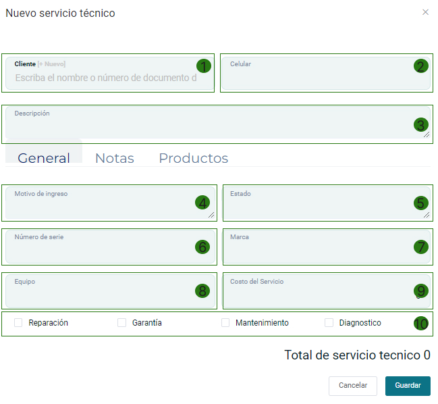Select the Motivo de ingreso text area
The height and width of the screenshot is (404, 438).
point(101,207)
